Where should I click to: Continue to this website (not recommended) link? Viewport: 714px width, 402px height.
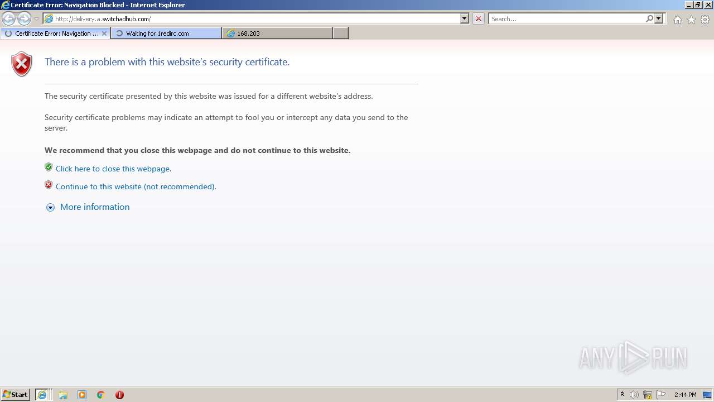(x=136, y=186)
